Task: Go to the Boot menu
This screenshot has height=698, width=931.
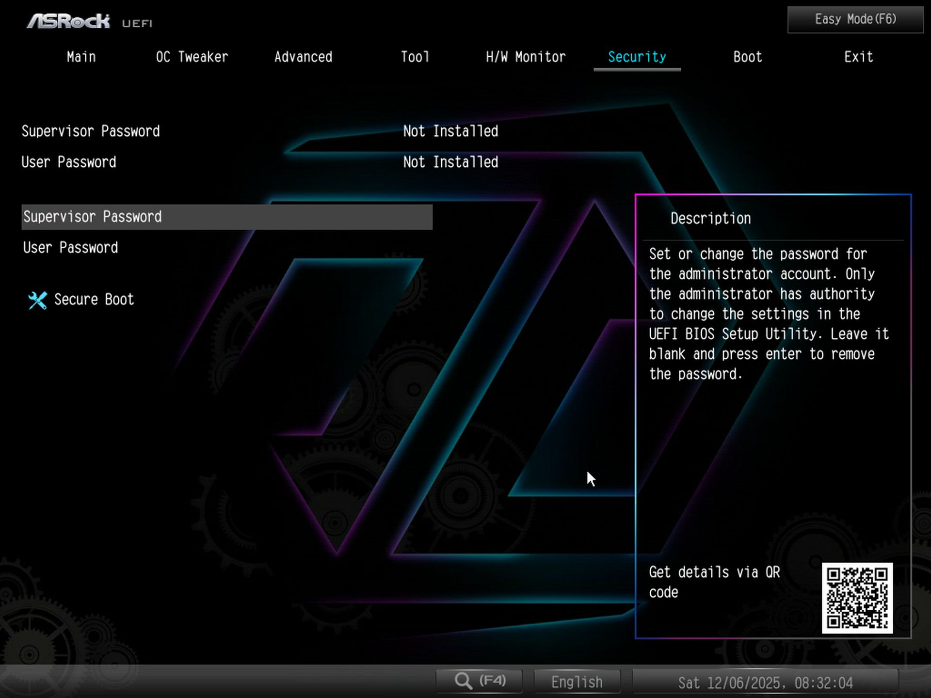Action: (747, 57)
